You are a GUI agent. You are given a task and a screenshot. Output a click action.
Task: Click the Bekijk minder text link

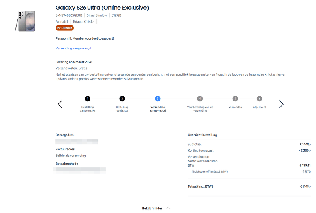tap(152, 208)
